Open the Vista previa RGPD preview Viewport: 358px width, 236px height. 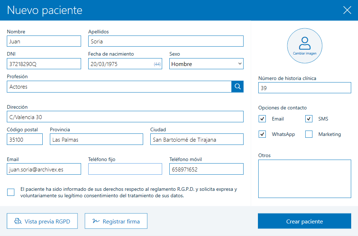[42, 221]
